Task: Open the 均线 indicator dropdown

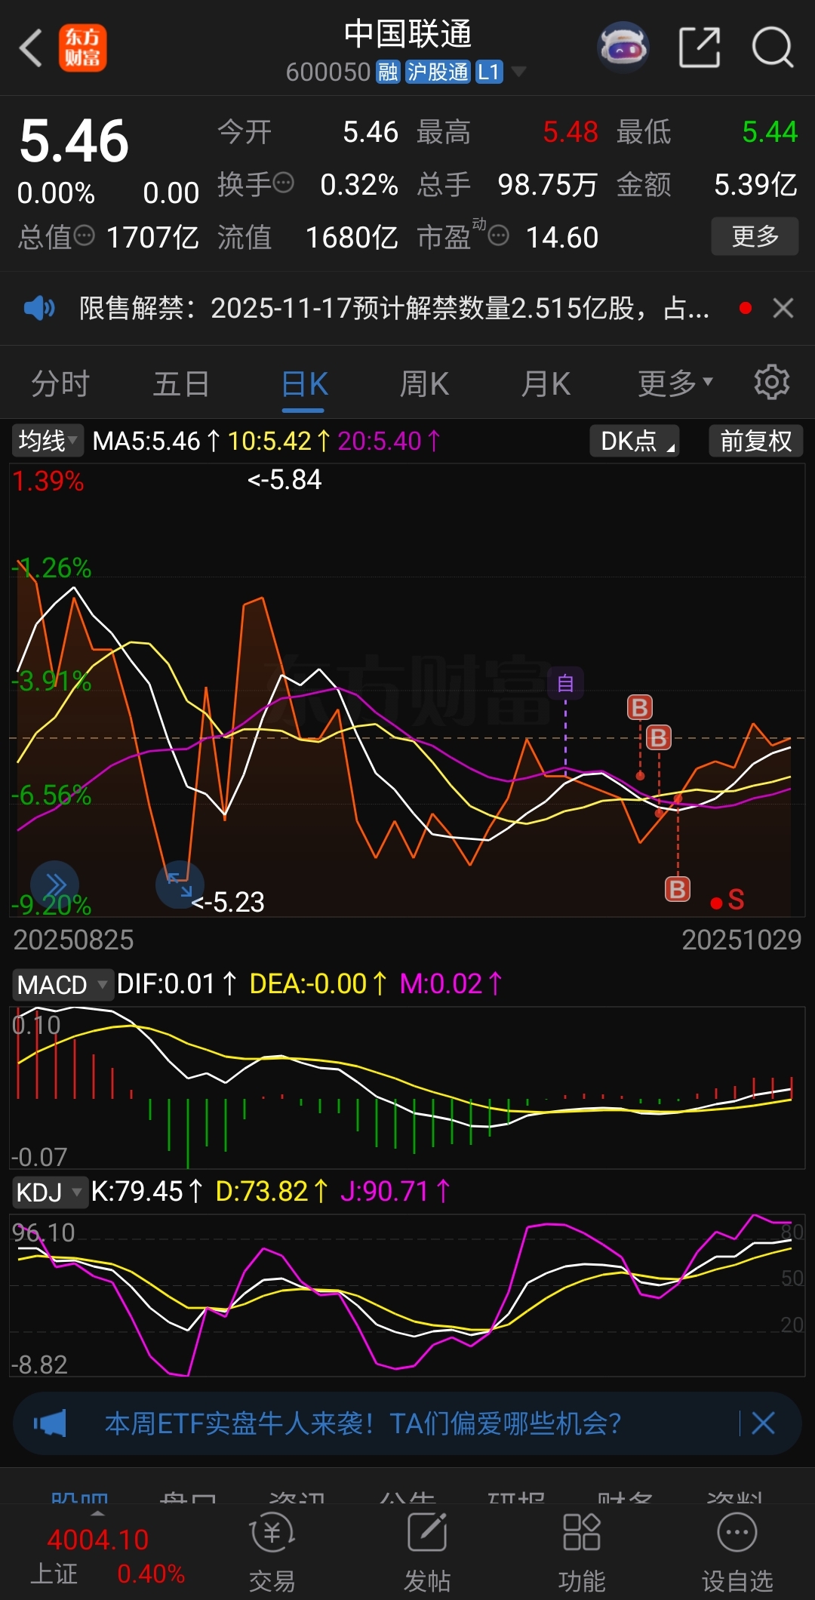Action: coord(48,441)
